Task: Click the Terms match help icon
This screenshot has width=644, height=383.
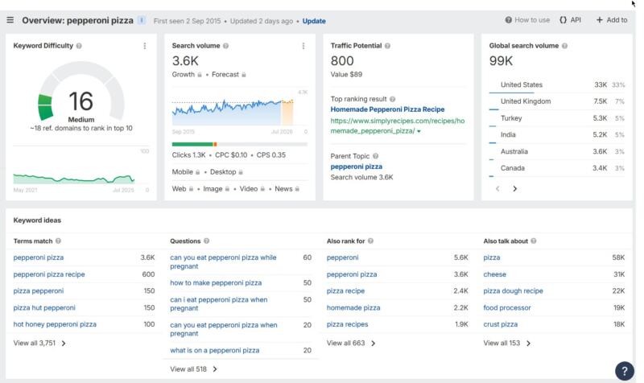Action: 58,241
